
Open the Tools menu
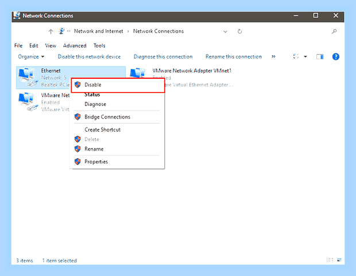[x=99, y=45]
